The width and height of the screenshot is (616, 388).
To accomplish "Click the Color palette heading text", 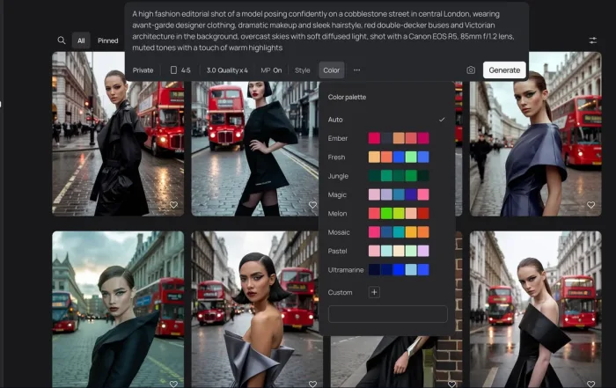I will click(x=347, y=97).
